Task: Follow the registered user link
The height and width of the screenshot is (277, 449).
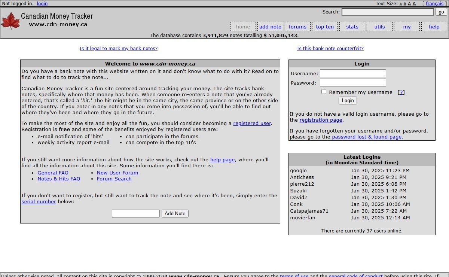Action: [x=252, y=123]
